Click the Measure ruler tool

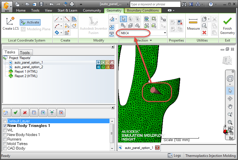[x=193, y=24]
